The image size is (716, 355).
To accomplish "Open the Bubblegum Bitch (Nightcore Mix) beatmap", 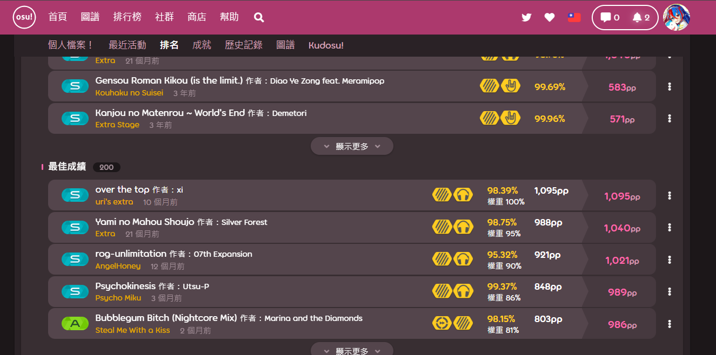I will tap(166, 318).
